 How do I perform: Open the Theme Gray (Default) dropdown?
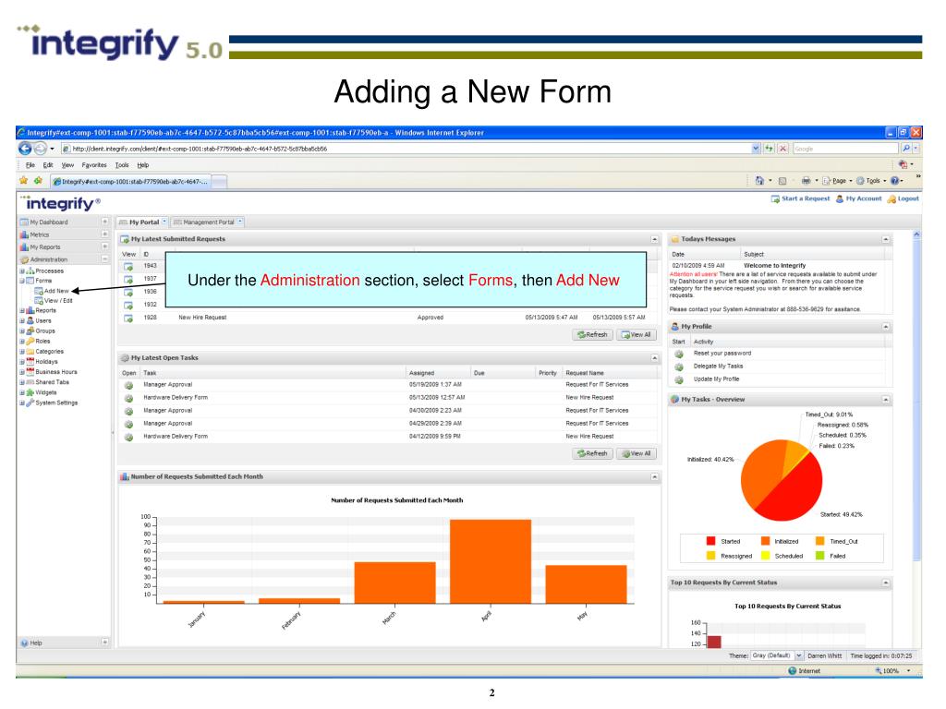(x=799, y=656)
